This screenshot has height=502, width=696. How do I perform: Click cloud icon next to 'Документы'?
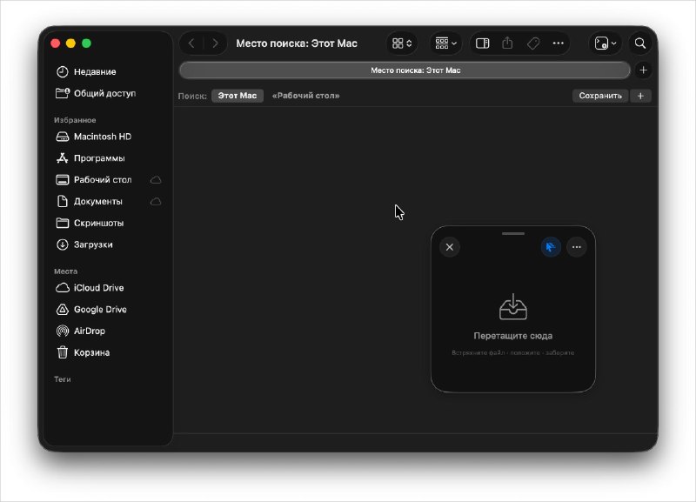click(156, 202)
